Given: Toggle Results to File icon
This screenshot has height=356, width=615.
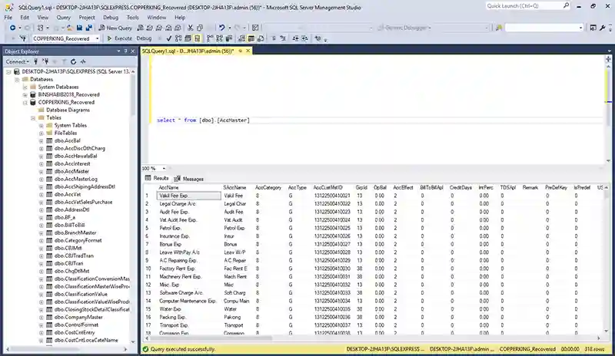Looking at the screenshot, I should point(261,38).
